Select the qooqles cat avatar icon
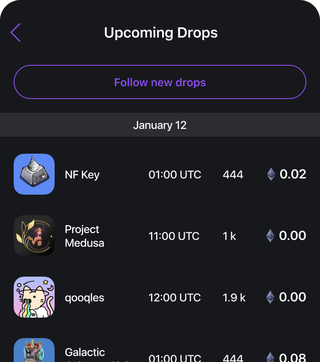Viewport: 320px width, 362px height. [34, 297]
